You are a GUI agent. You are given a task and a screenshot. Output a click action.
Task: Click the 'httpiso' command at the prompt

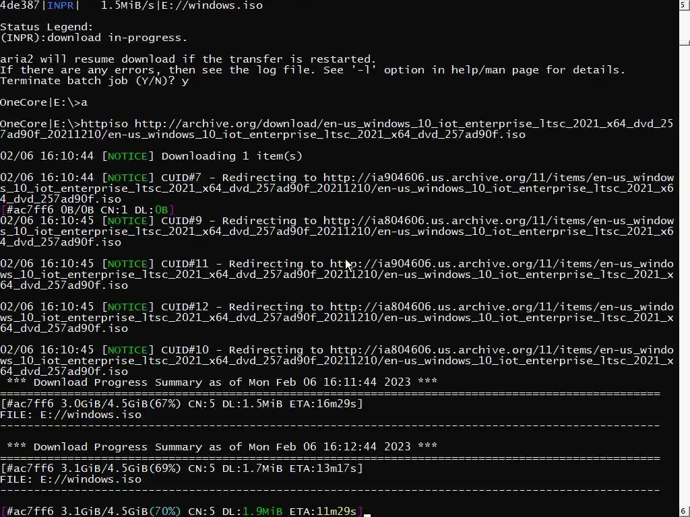104,124
